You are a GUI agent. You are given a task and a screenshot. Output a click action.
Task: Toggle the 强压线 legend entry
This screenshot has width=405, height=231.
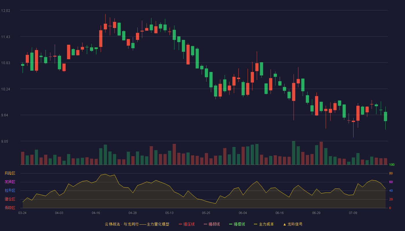coord(187,224)
